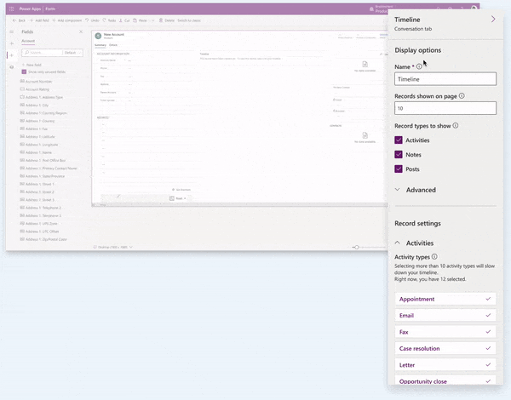The width and height of the screenshot is (511, 400).
Task: Click the Records shown on page input
Action: 445,109
